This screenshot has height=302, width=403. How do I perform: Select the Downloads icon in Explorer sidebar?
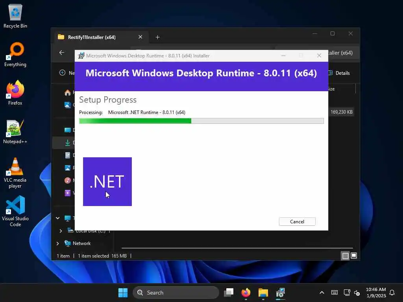pos(68,142)
